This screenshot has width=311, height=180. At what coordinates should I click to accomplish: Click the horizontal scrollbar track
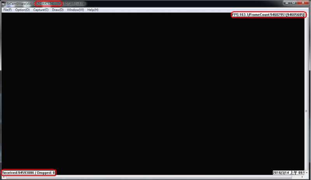coord(155,177)
